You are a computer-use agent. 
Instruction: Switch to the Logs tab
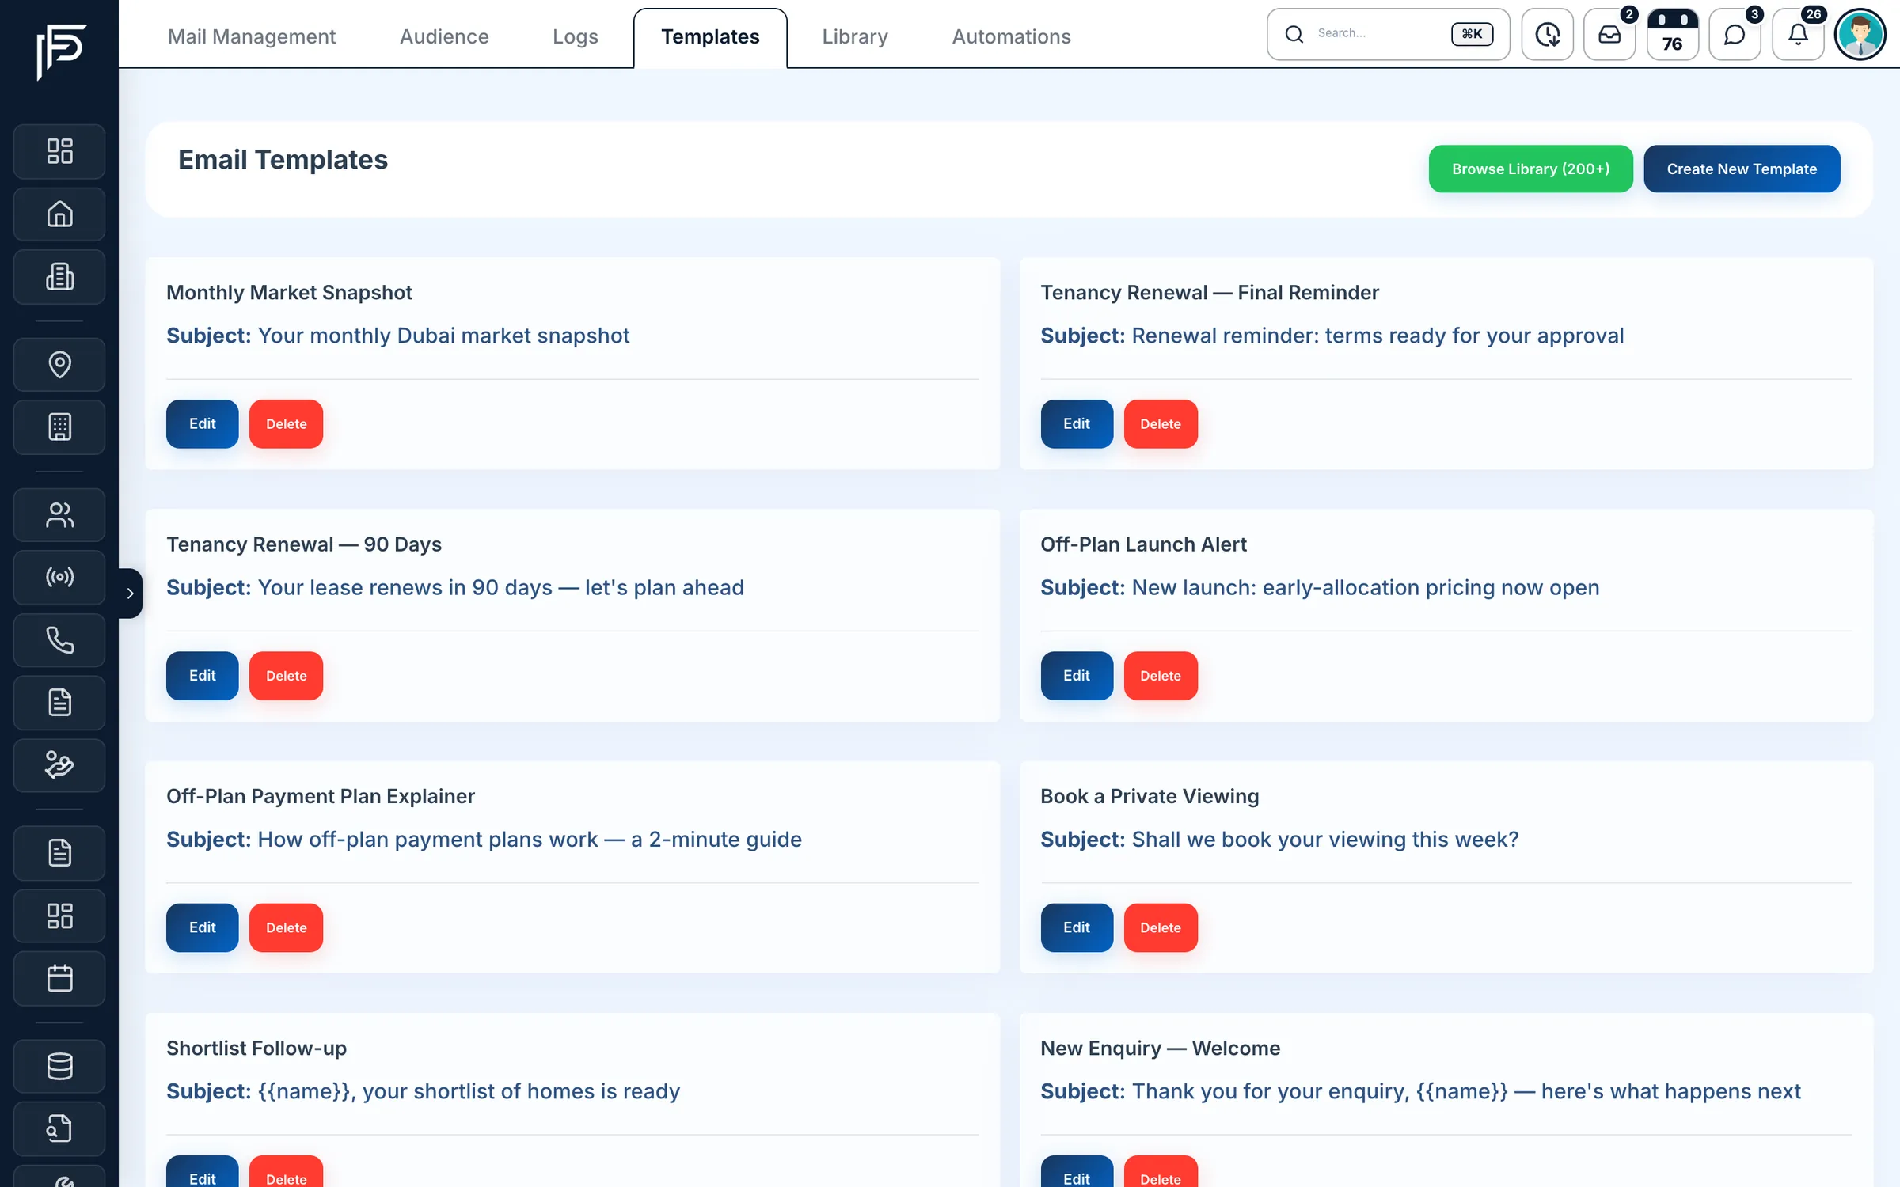click(576, 36)
